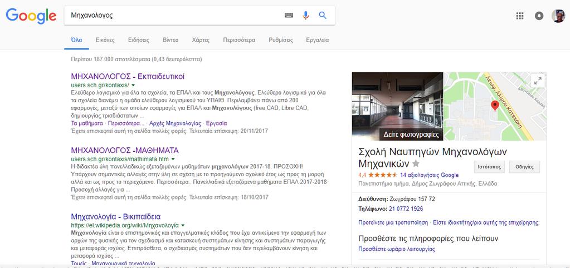Open ΜΗΧΑΝΟΛΟΓΟΣ -ΜΑΘΗΜΑΤΑ result

click(125, 151)
